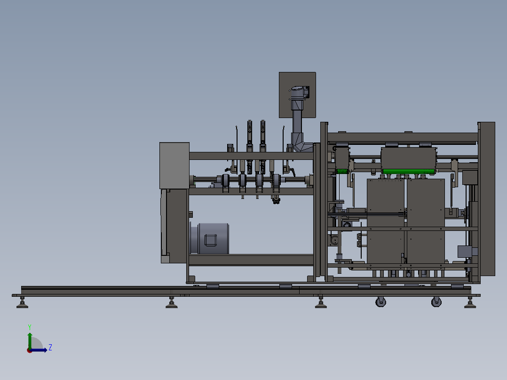Select the right caster wheel under the base
This screenshot has height=380, width=507.
[x=436, y=302]
